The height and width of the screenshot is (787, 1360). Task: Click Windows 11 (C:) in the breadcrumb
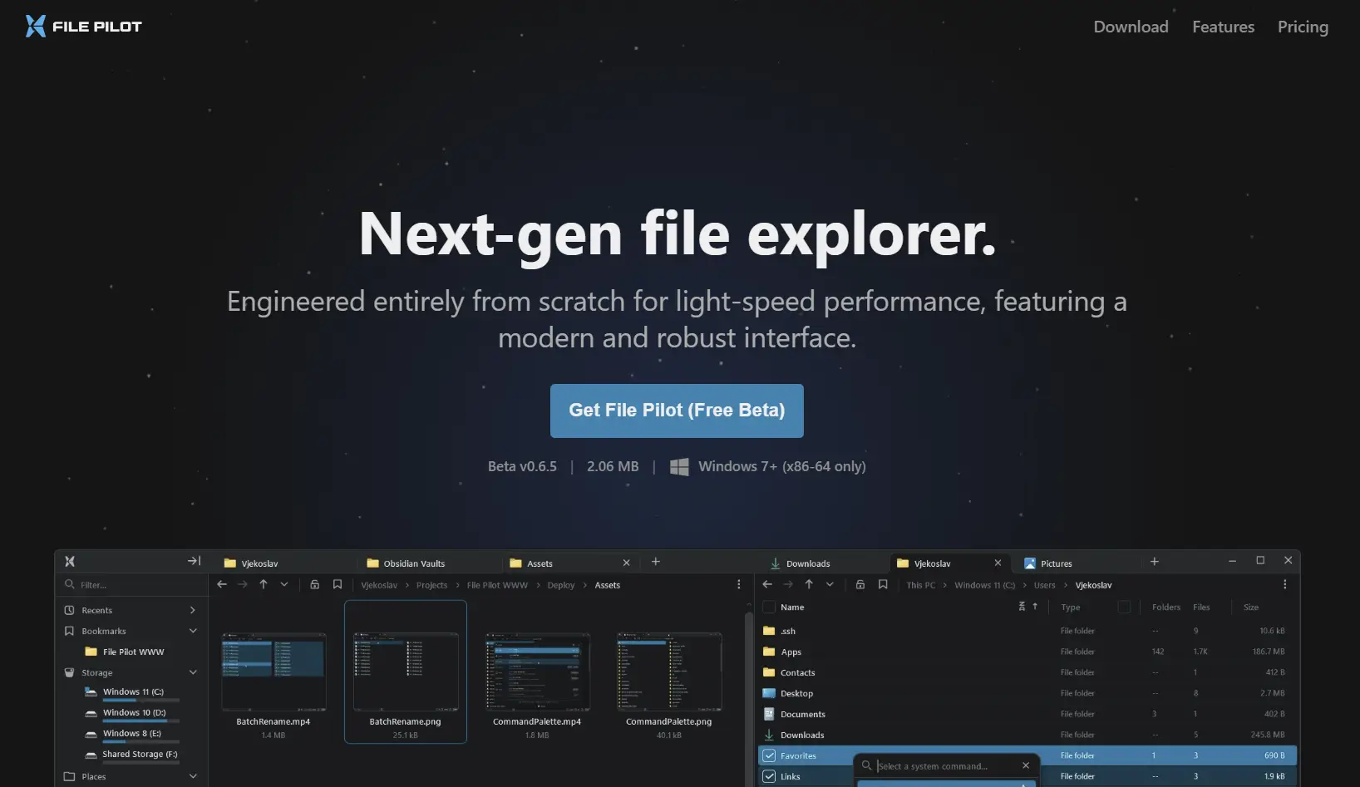pos(984,585)
